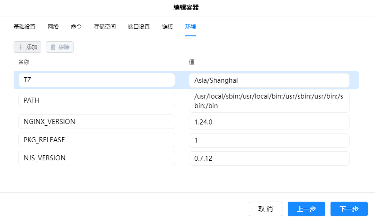The image size is (375, 223).
Task: Select the 存储空间 tab
Action: pyautogui.click(x=105, y=27)
